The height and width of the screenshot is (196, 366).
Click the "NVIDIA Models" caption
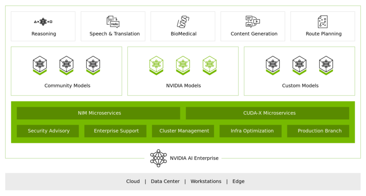click(183, 86)
